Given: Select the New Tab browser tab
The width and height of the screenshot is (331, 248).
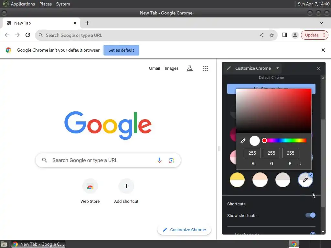Looking at the screenshot, I should [41, 23].
